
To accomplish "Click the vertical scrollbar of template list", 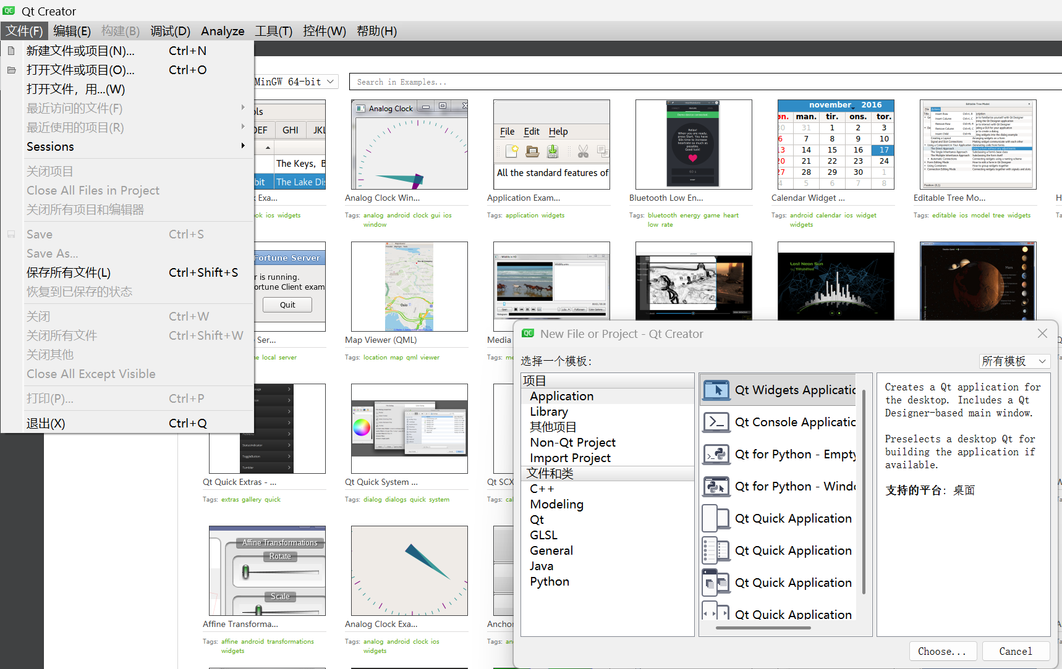I will pos(864,491).
